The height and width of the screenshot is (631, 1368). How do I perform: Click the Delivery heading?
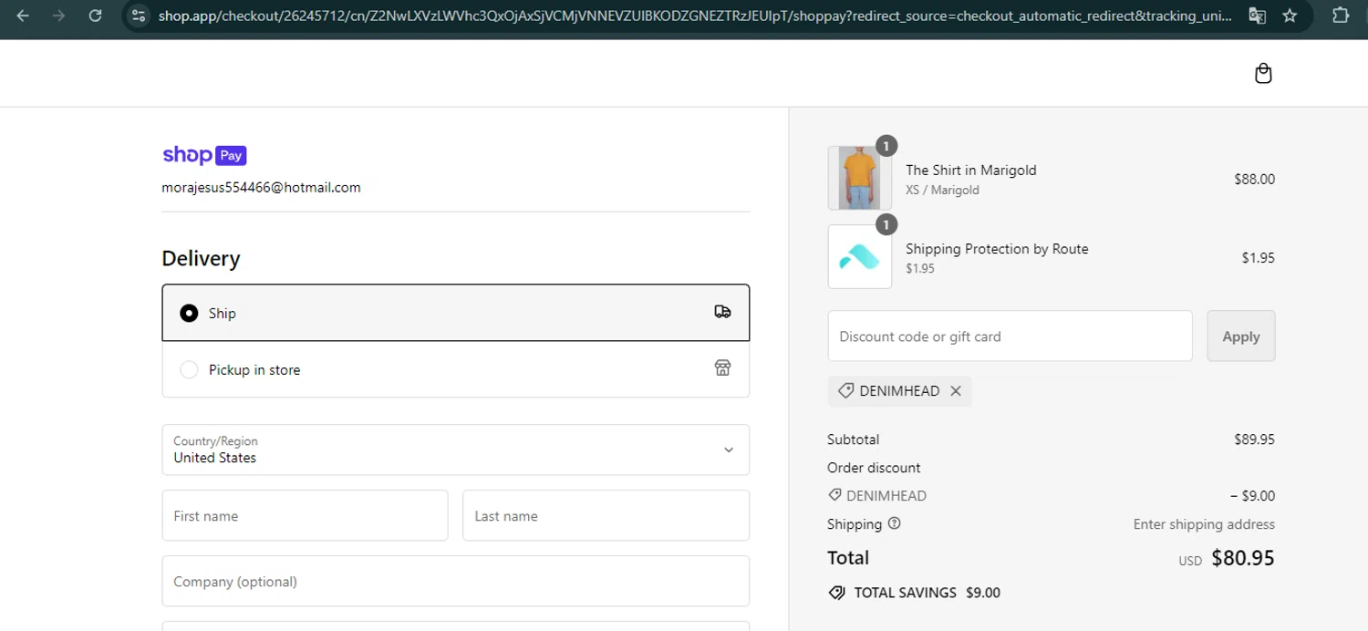click(x=201, y=258)
